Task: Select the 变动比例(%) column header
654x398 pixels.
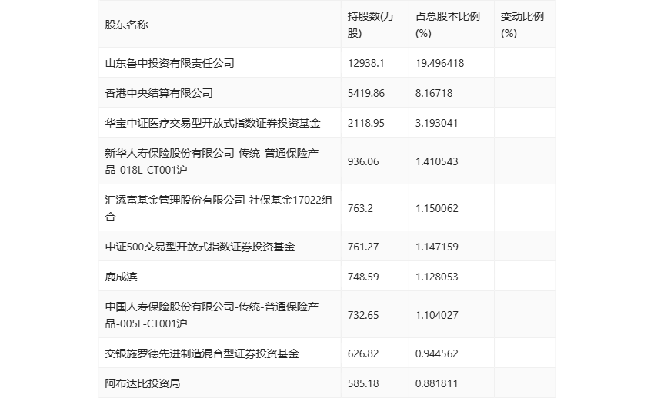Action: click(522, 25)
